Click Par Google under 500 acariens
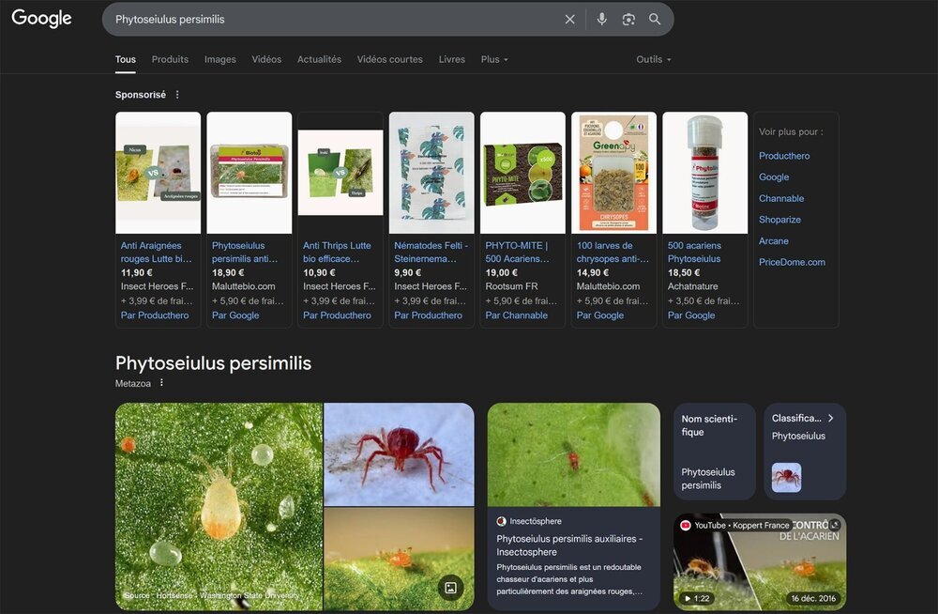938x614 pixels. pos(691,315)
